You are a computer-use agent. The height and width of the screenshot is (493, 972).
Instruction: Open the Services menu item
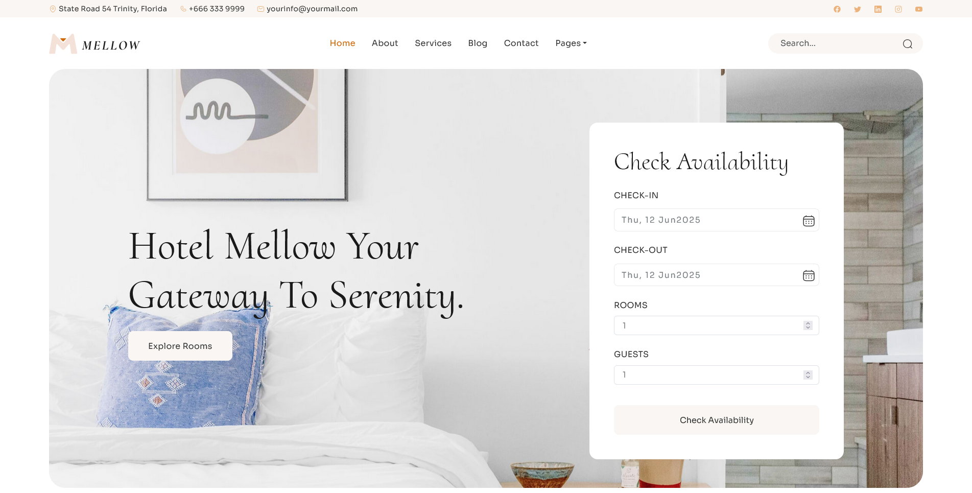pos(433,43)
